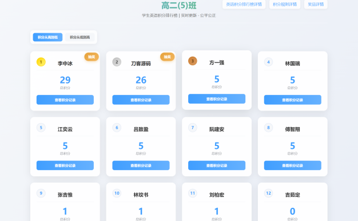Click score 5 on 林国瑞's card
The width and height of the screenshot is (358, 221).
292,80
